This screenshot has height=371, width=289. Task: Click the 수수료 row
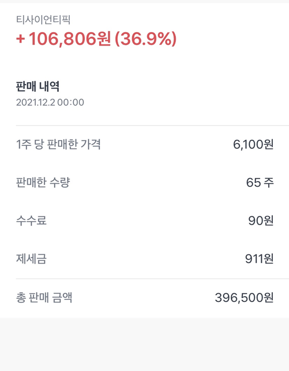[x=145, y=221]
